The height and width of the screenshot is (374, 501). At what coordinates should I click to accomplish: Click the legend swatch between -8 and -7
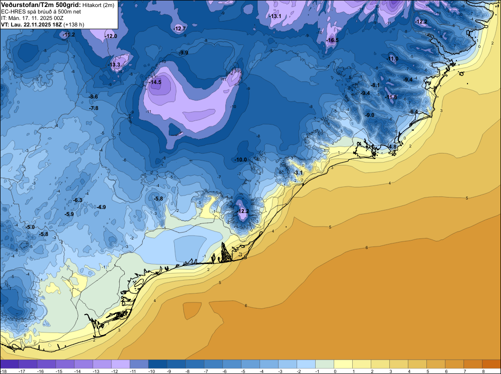pos(194,364)
